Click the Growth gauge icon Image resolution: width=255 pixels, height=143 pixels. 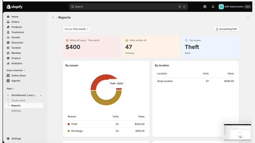[8, 37]
